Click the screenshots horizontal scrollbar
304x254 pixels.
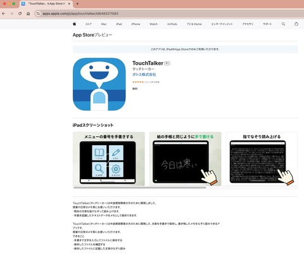pos(139,187)
